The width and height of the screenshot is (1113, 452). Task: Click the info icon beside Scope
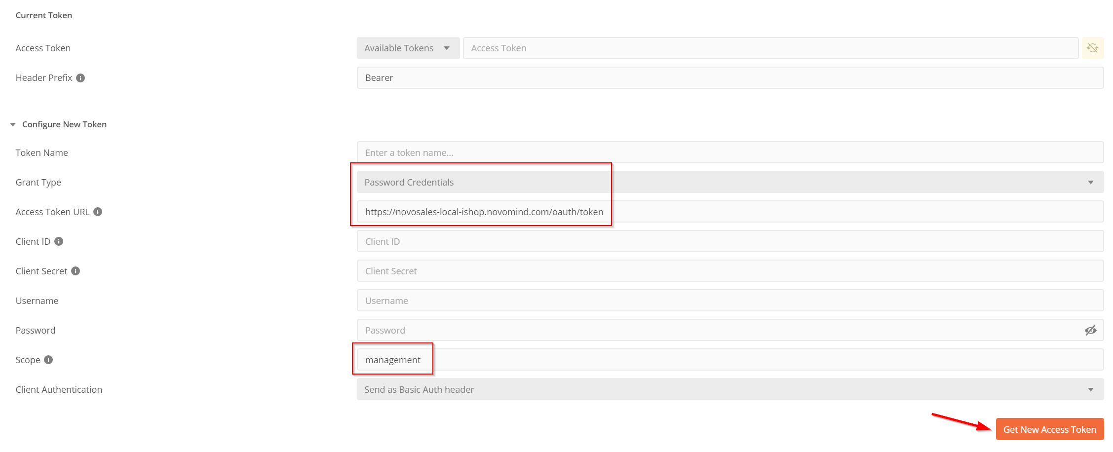[48, 360]
